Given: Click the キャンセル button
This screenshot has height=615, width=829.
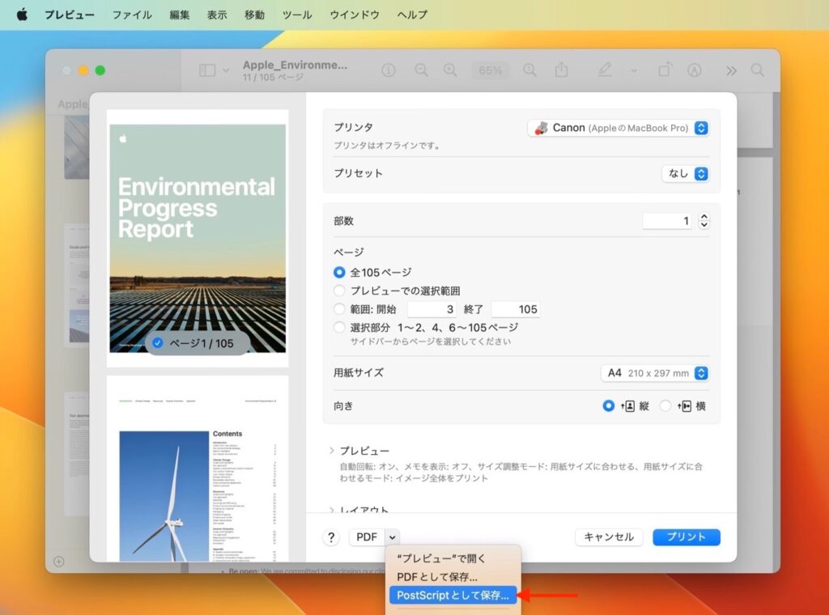Looking at the screenshot, I should 610,537.
